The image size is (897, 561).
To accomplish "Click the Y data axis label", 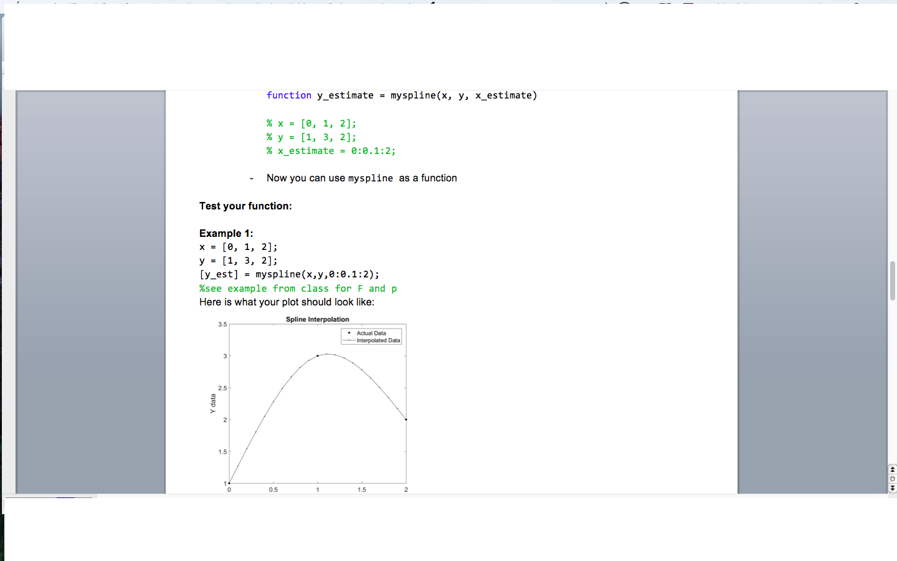I will click(212, 402).
